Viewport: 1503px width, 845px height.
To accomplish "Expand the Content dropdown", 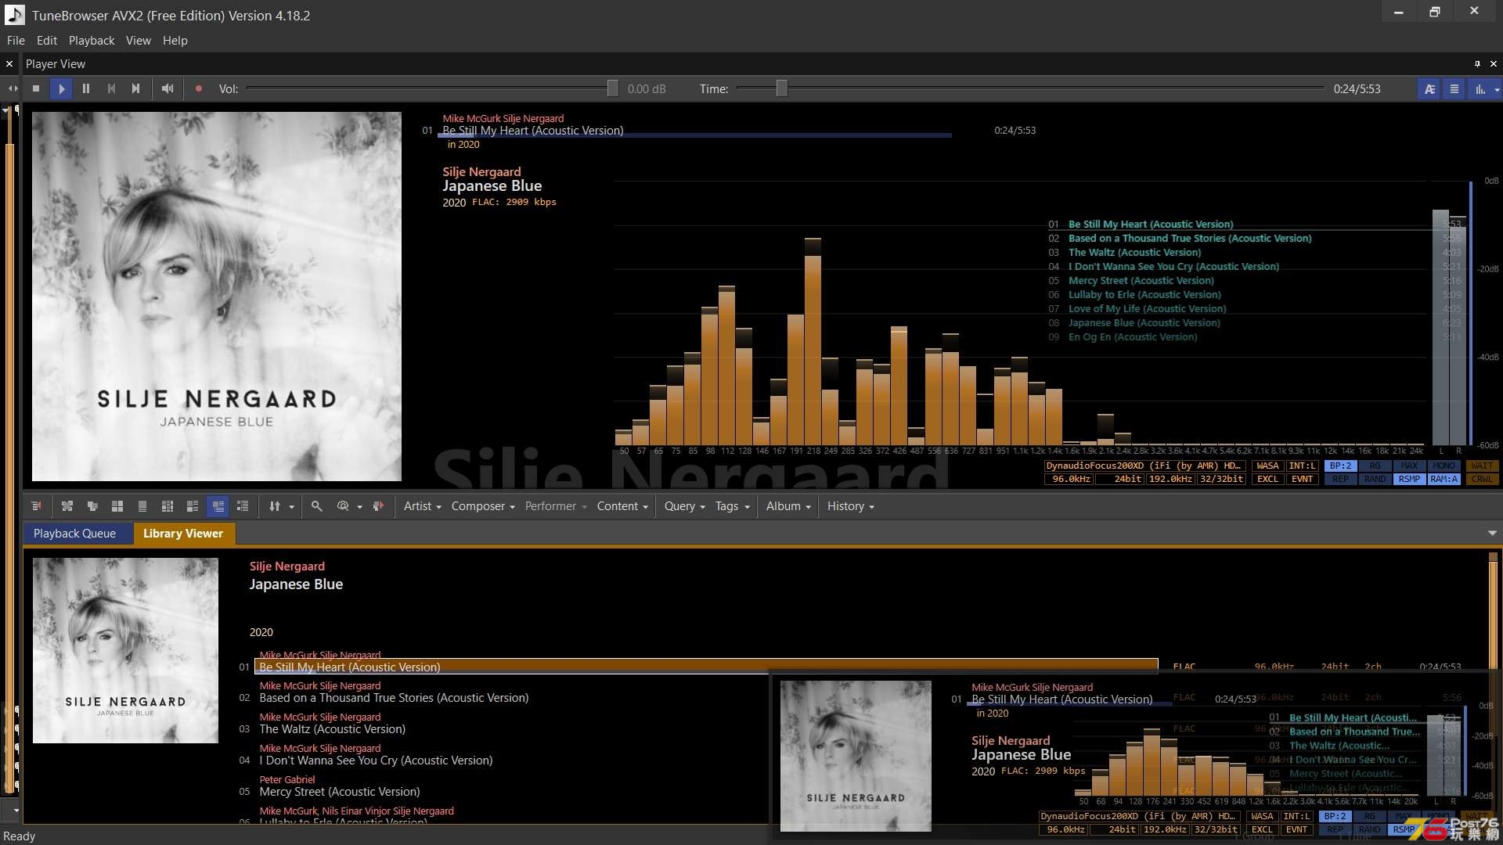I will [622, 506].
